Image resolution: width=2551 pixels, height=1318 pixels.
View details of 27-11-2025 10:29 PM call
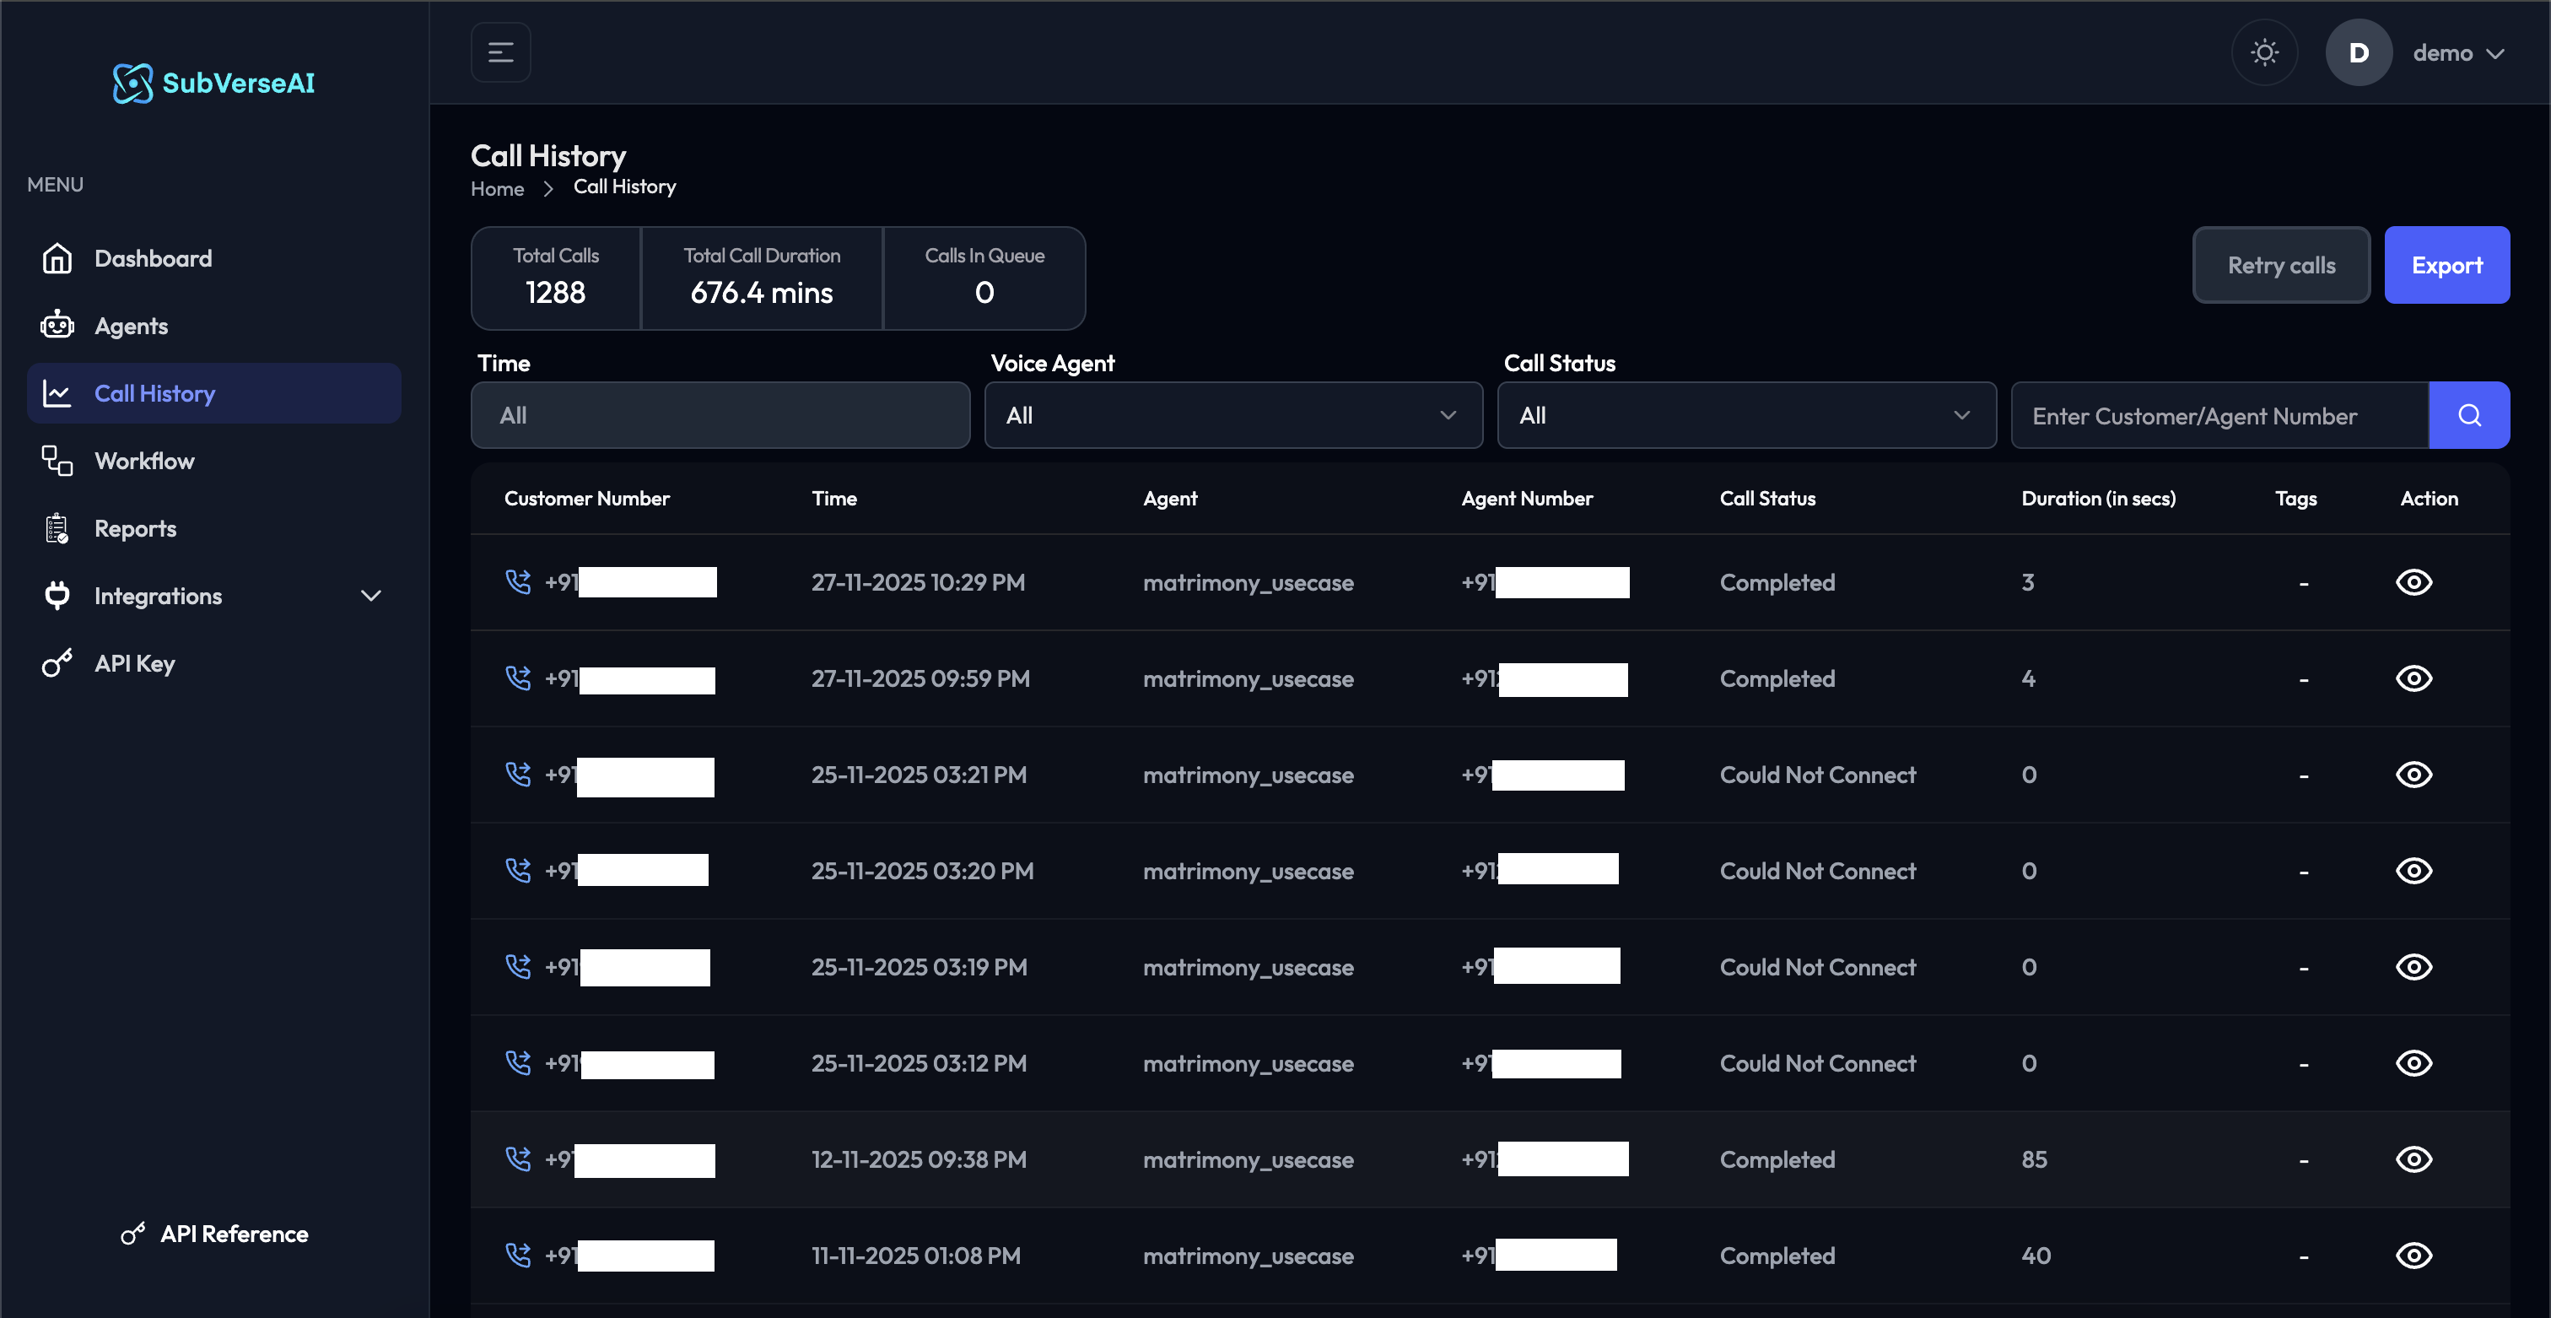pyautogui.click(x=2413, y=582)
